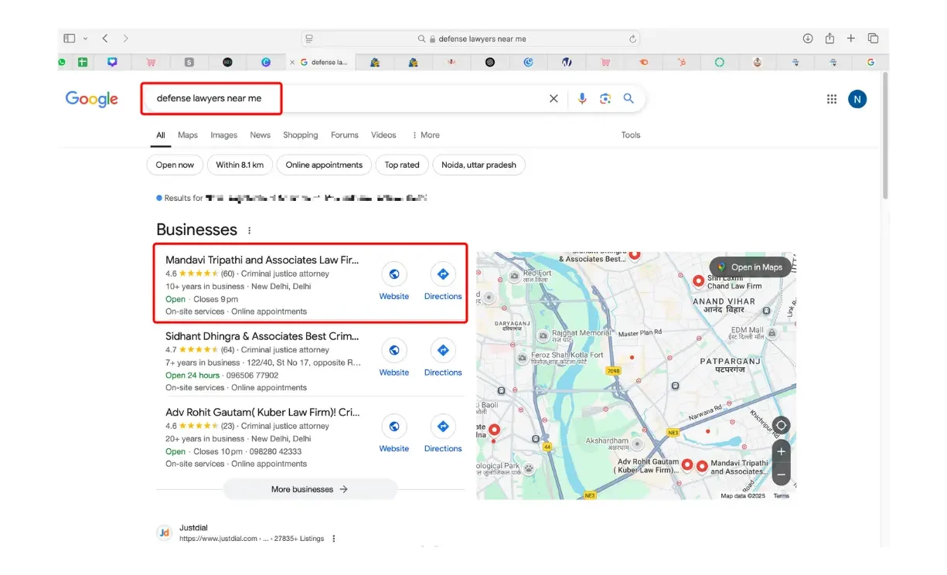The width and height of the screenshot is (947, 575).
Task: Clear the search query with the X
Action: coord(554,99)
